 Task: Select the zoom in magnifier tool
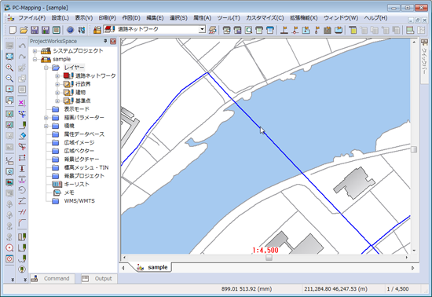(9, 68)
